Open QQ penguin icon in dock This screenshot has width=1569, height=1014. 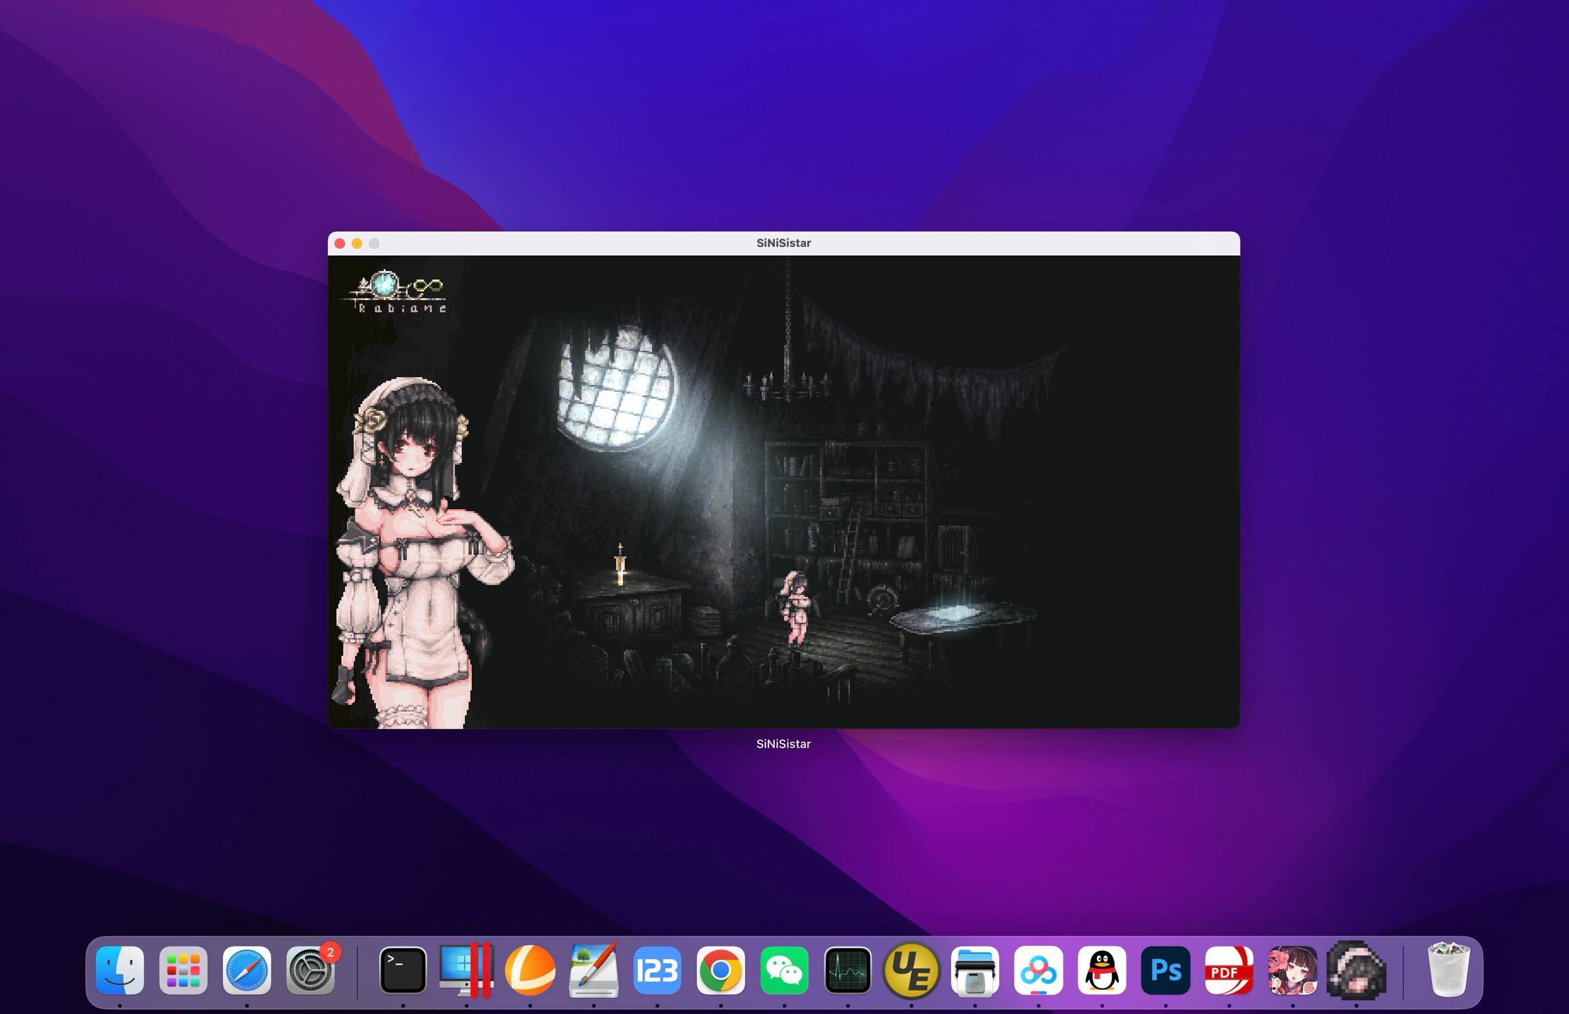(1102, 970)
